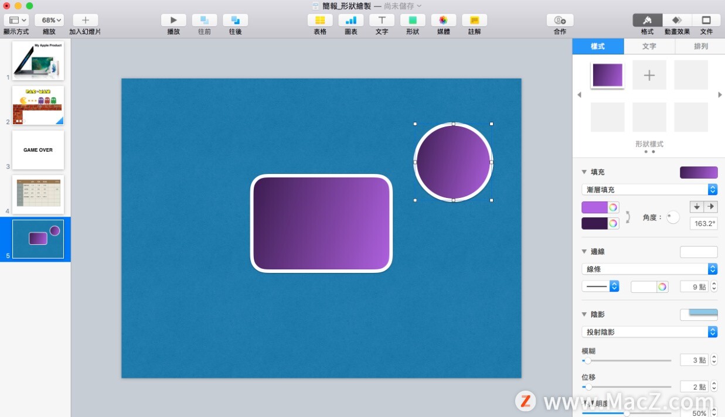Insert a table with the 表格 icon

tap(320, 20)
